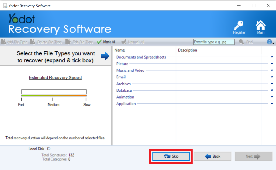Viewport: 276px width, 170px height.
Task: Click the Edit File Type icon
Action: pyautogui.click(x=68, y=42)
